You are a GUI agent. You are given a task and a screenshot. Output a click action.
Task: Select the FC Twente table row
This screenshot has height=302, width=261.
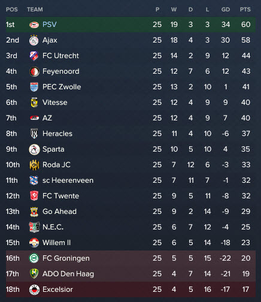tap(130, 196)
